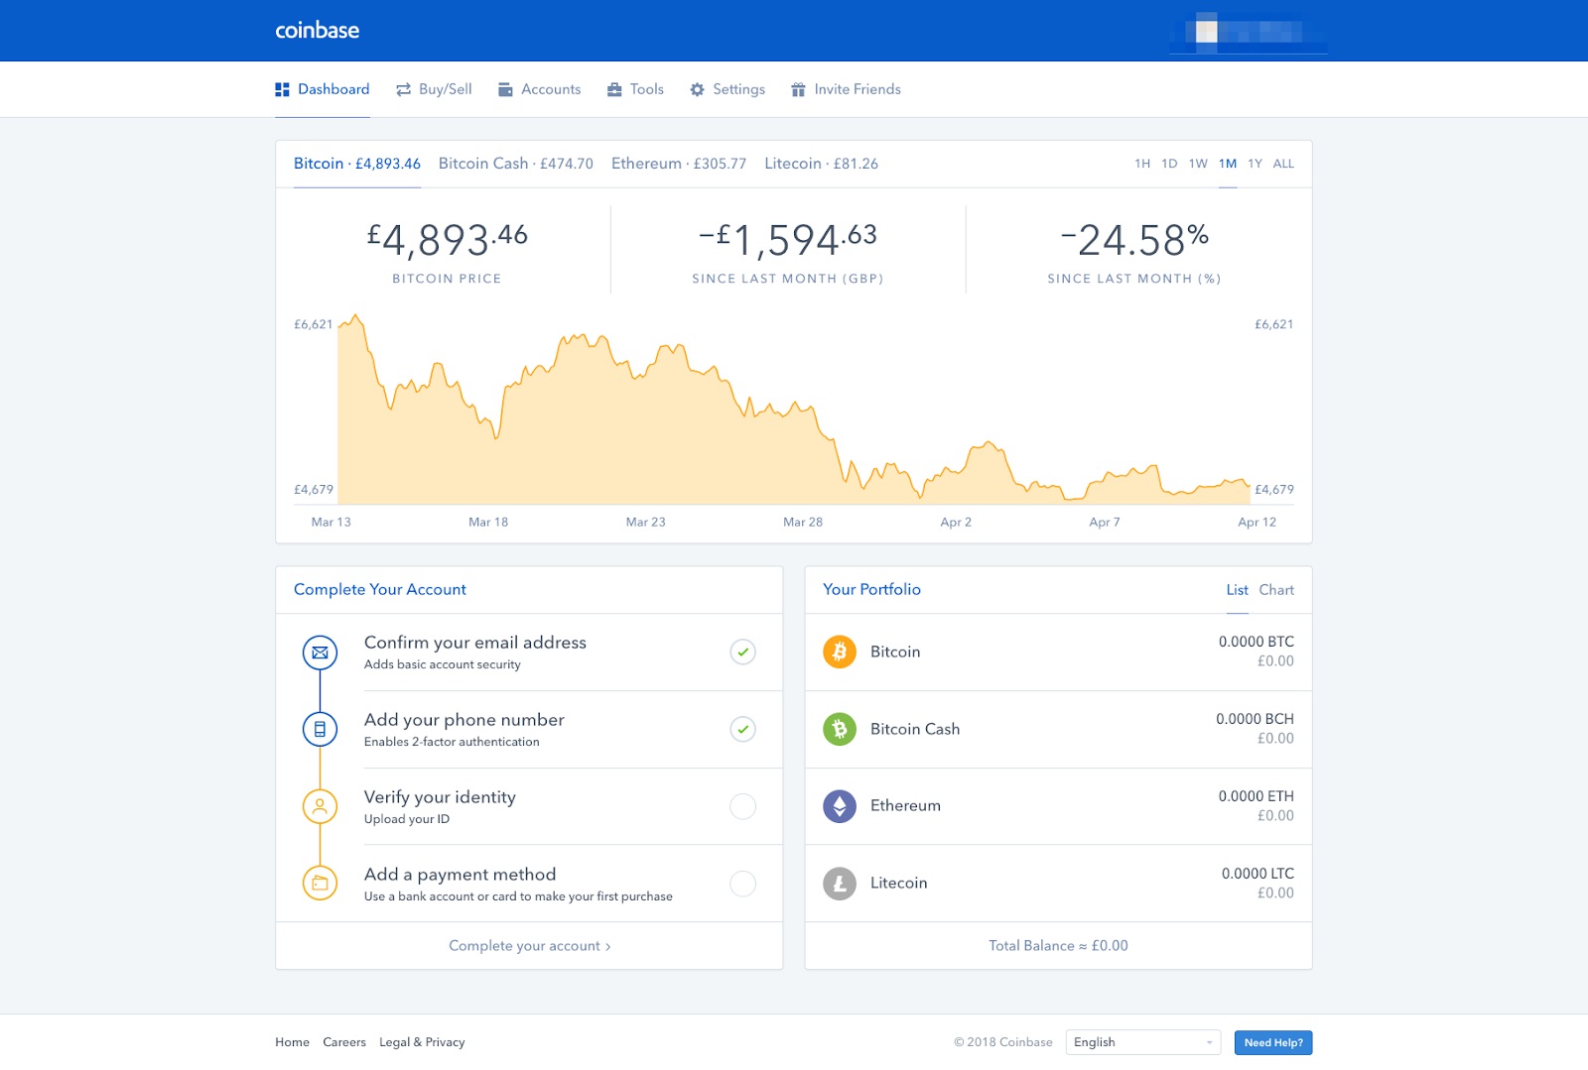The height and width of the screenshot is (1070, 1588).
Task: Go to the Buy/Sell page
Action: pos(434,89)
